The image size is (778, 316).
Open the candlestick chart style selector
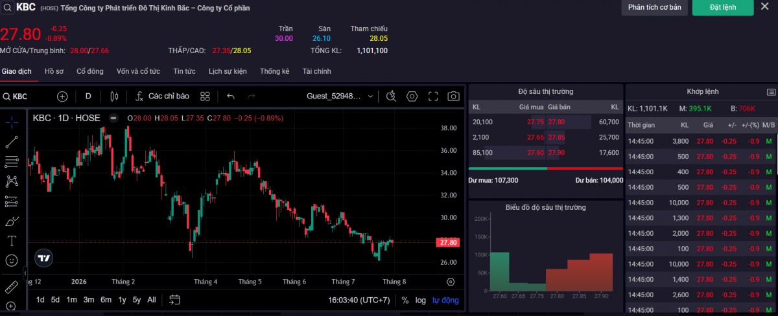click(x=114, y=96)
